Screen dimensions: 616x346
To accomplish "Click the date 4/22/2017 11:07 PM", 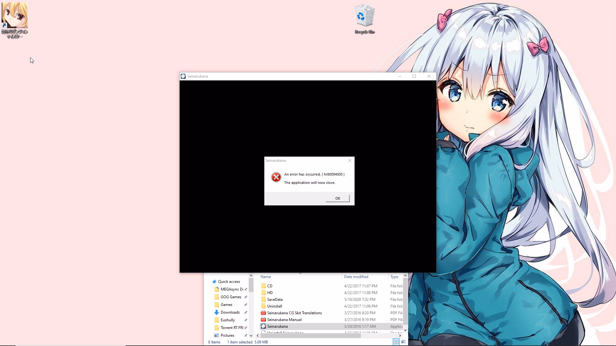I will 361,286.
